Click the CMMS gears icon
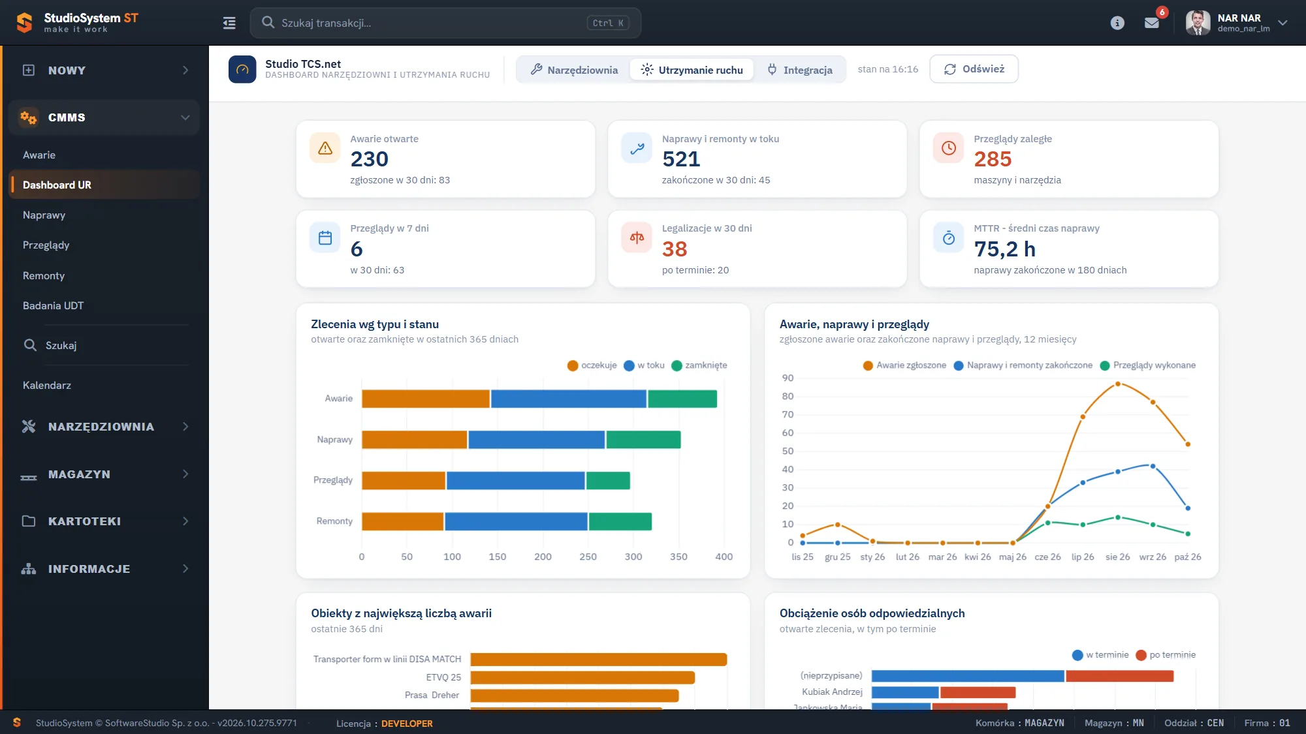The height and width of the screenshot is (734, 1306). pos(29,117)
